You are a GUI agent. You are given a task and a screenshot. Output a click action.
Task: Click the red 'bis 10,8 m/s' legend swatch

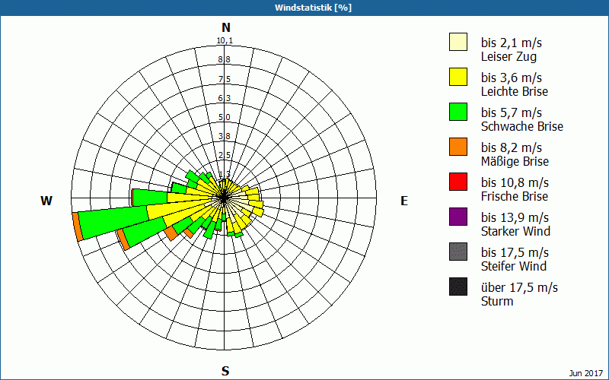click(x=458, y=182)
